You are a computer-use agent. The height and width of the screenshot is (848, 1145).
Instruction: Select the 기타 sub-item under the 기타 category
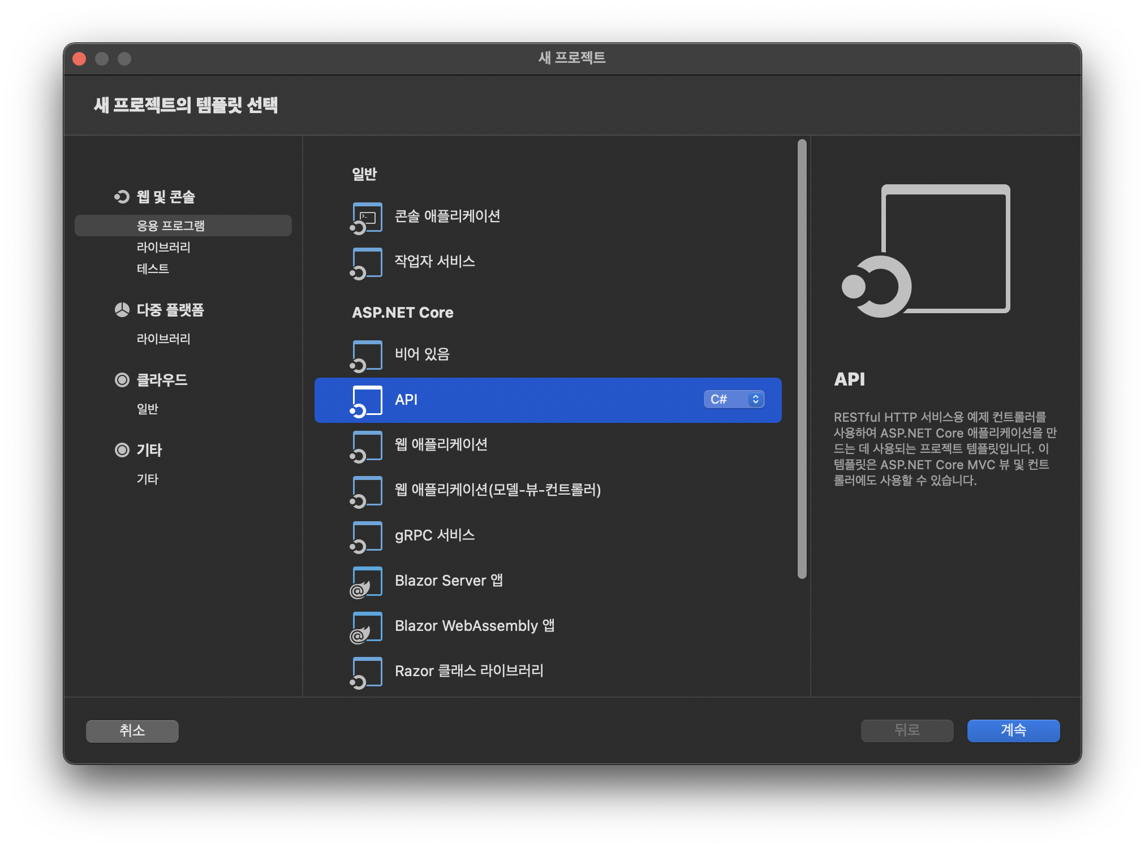[148, 479]
